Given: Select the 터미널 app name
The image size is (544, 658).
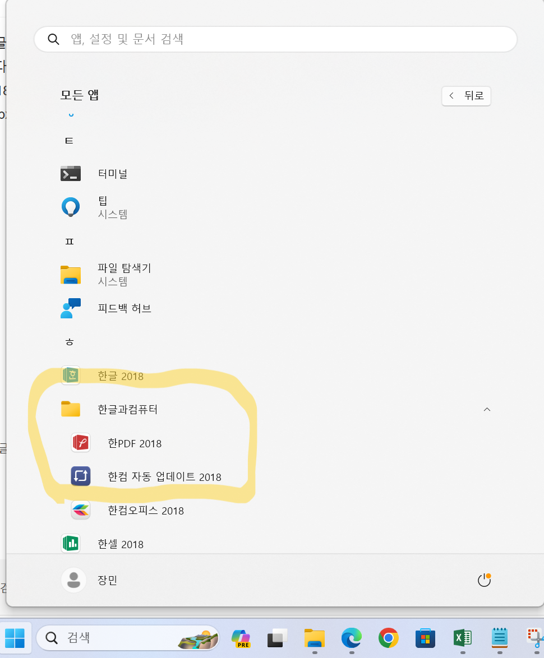Looking at the screenshot, I should tap(113, 174).
